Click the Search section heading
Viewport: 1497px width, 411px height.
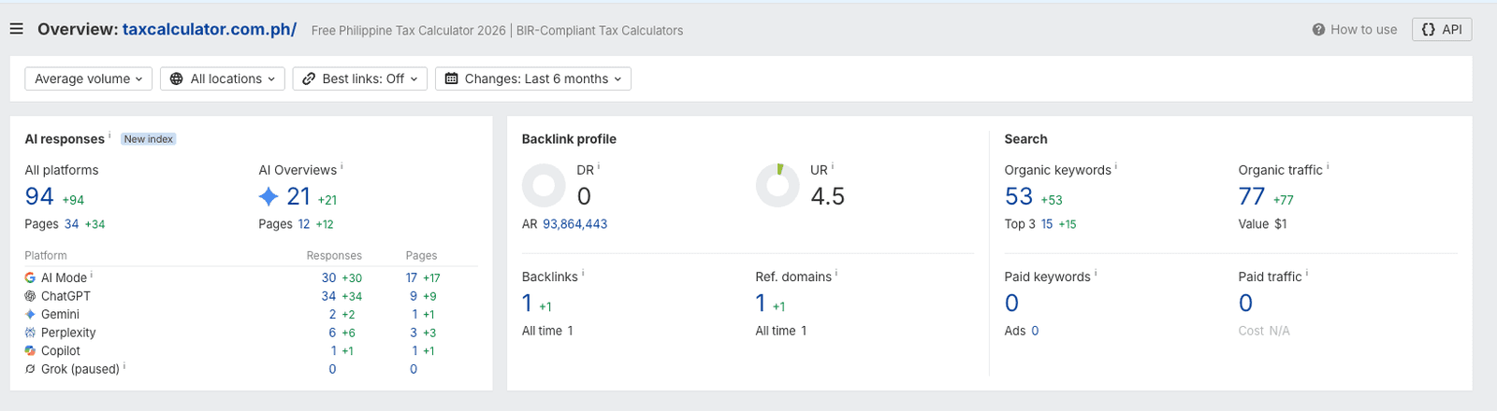point(1025,139)
